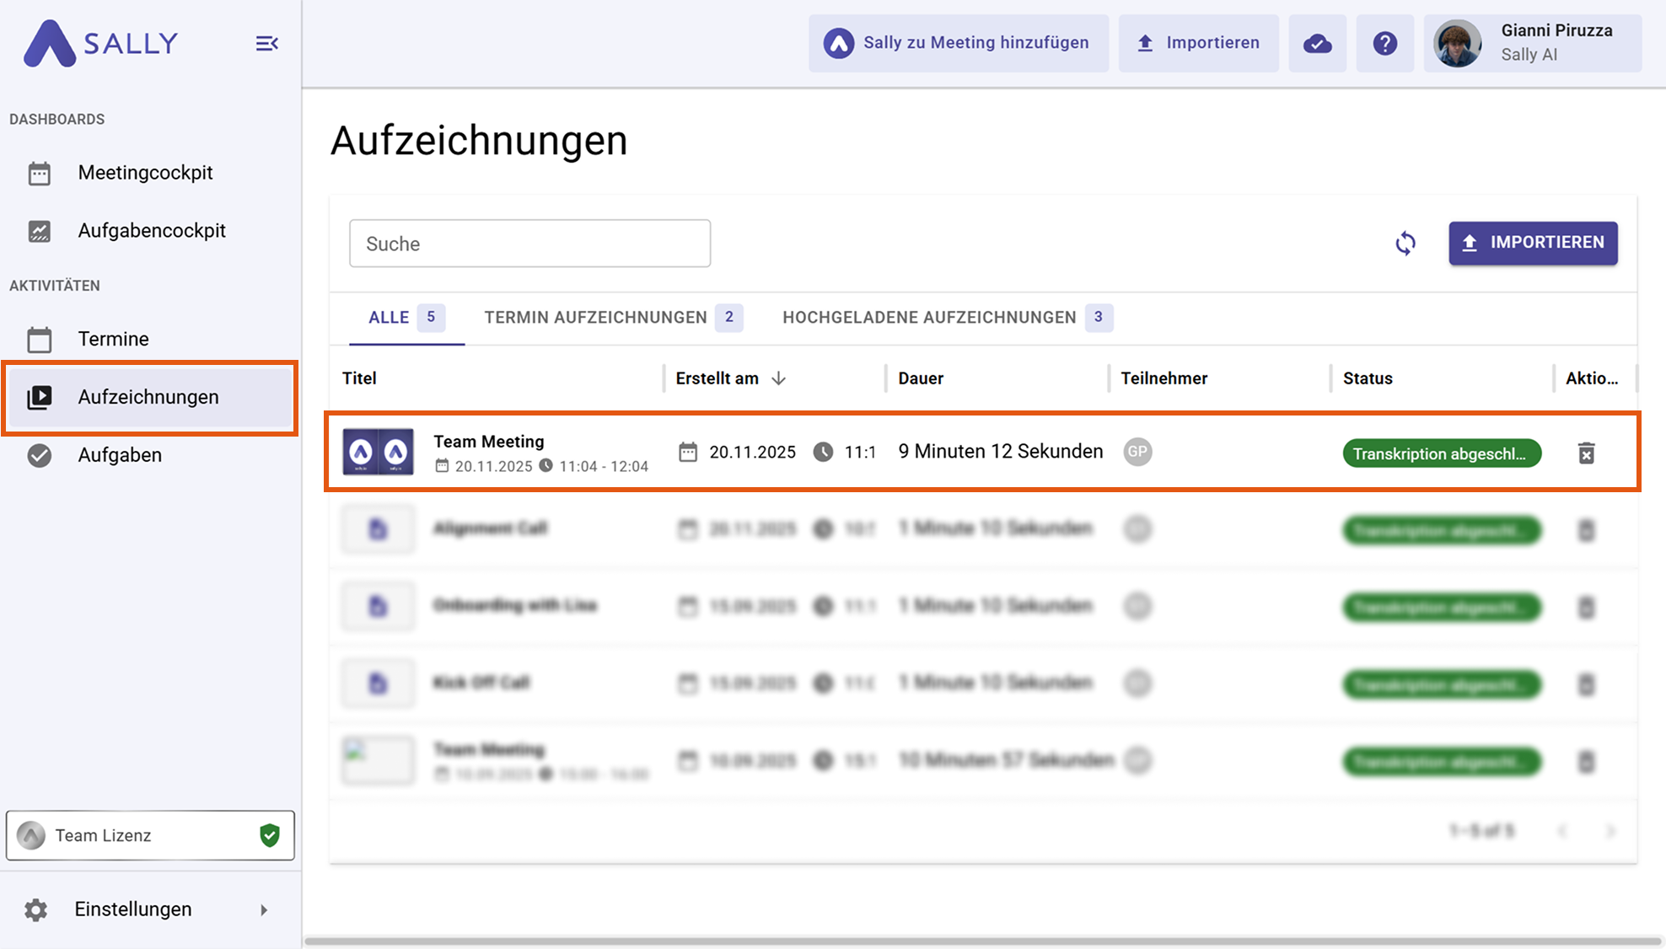
Task: Go to Termine in sidebar
Action: (x=113, y=339)
